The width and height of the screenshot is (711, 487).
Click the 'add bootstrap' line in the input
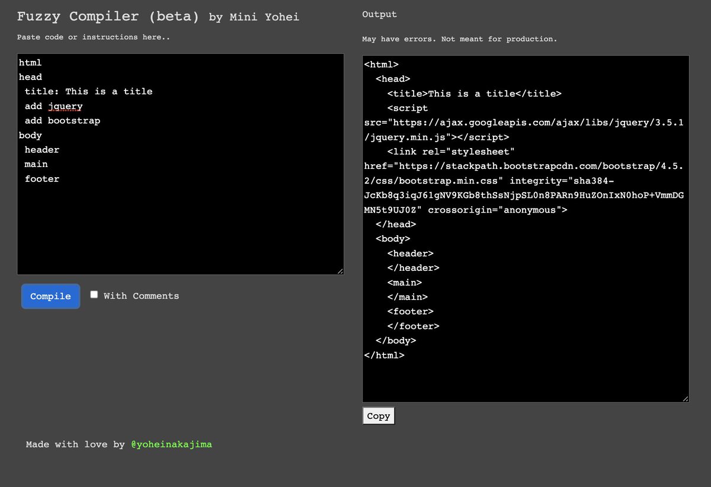(x=62, y=120)
